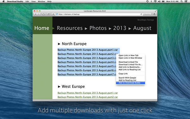Click the highlighted August.part6 link

pos(87,70)
